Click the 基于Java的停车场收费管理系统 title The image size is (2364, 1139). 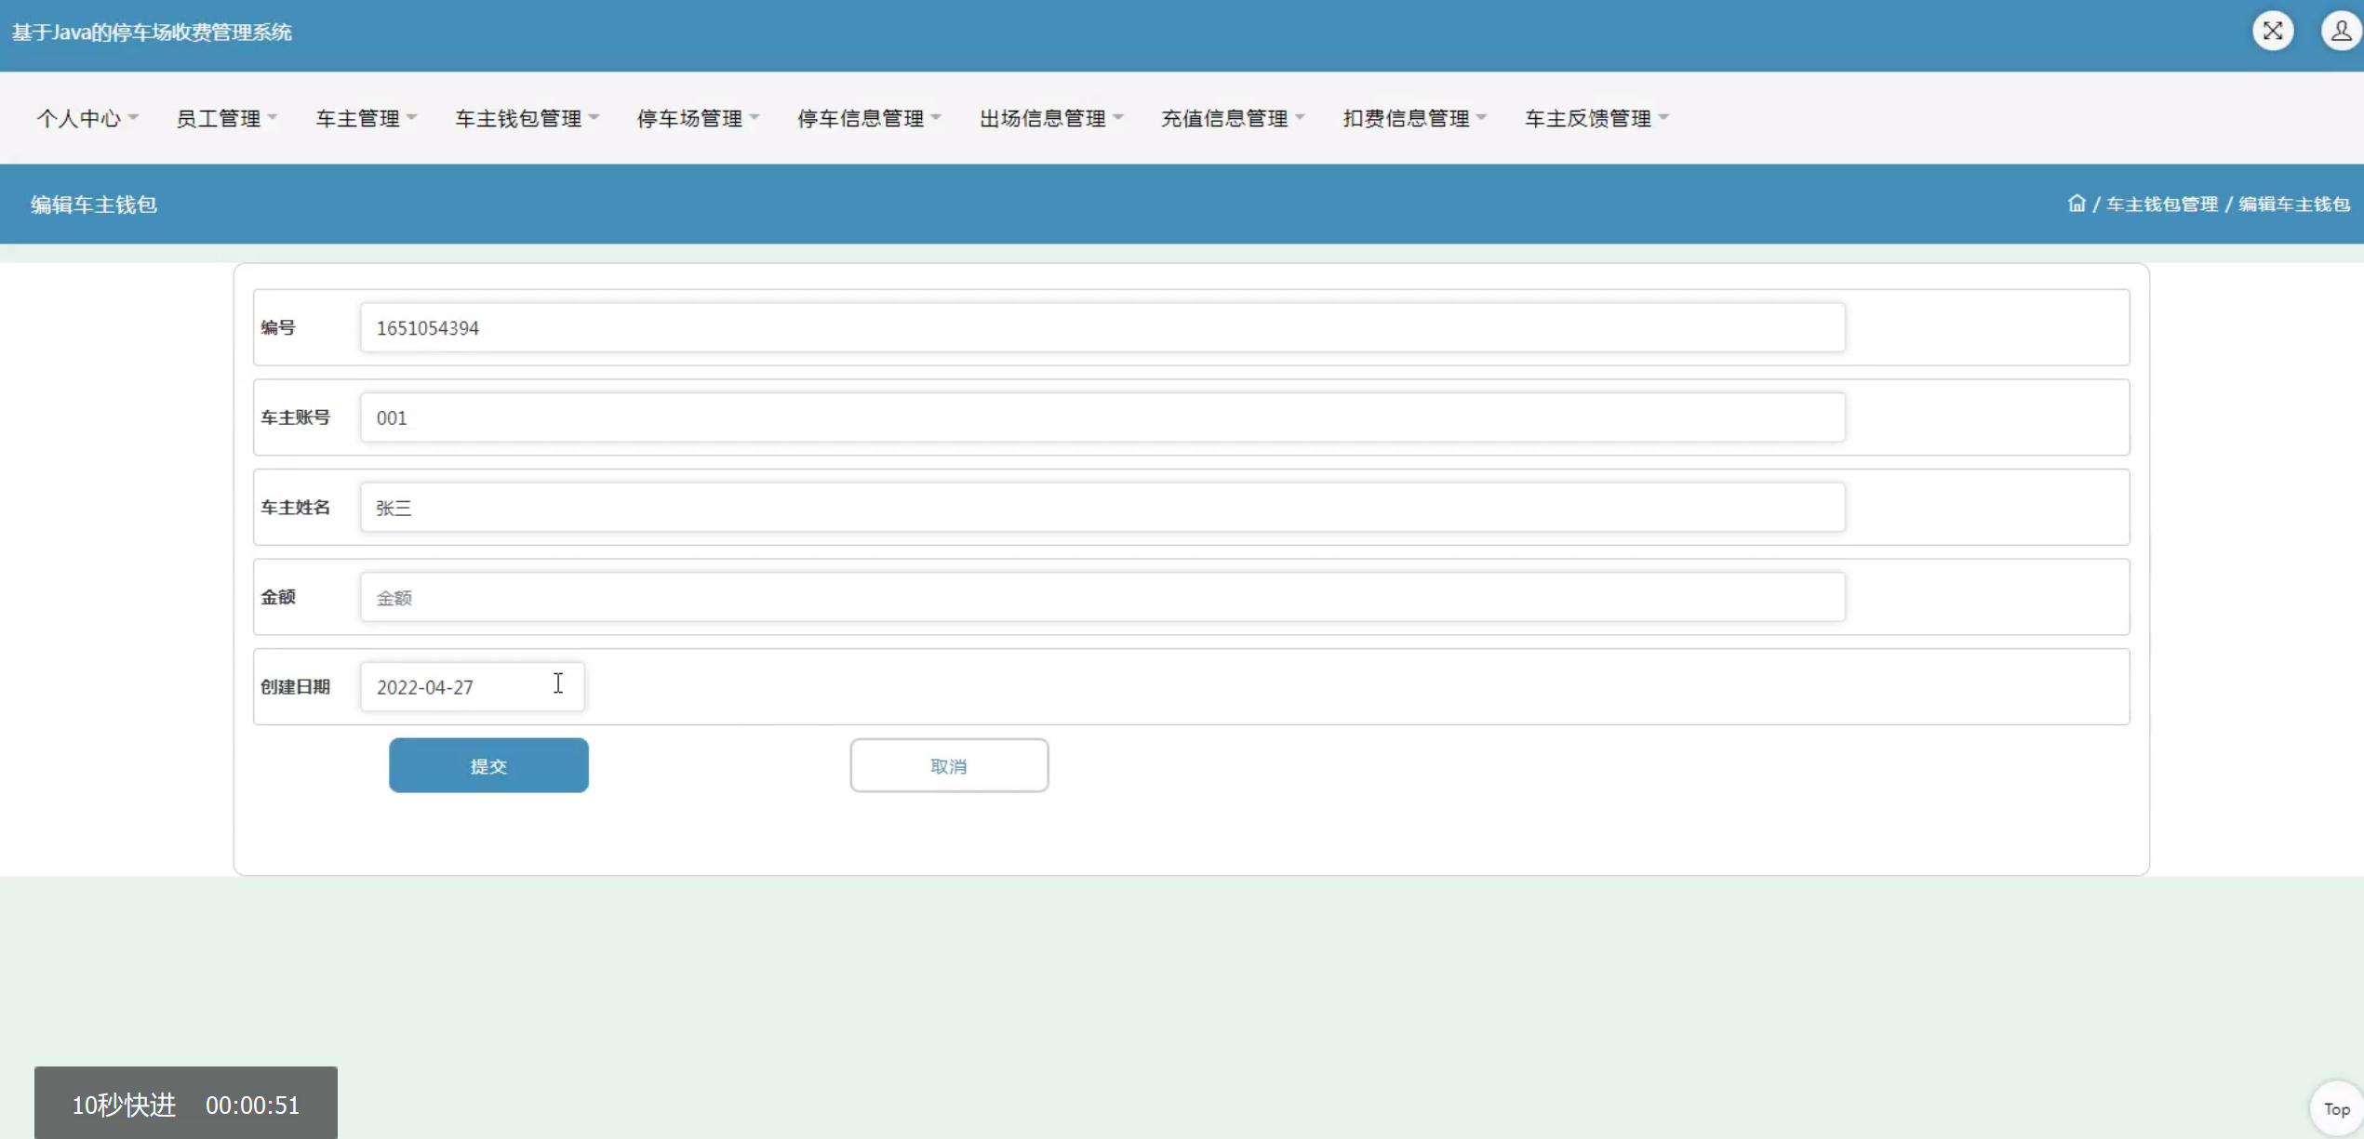152,33
